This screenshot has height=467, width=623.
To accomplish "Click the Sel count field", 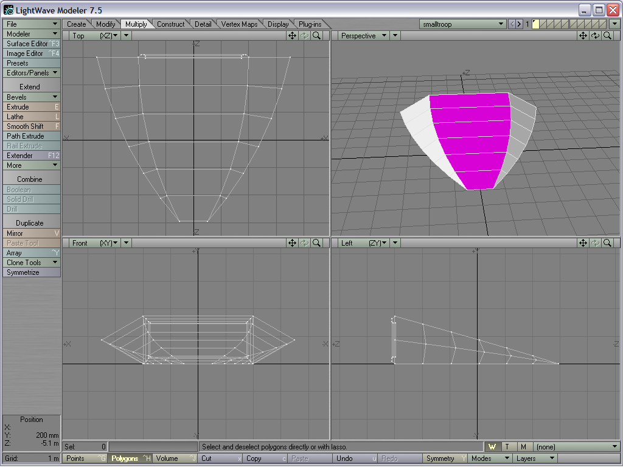I will (85, 447).
